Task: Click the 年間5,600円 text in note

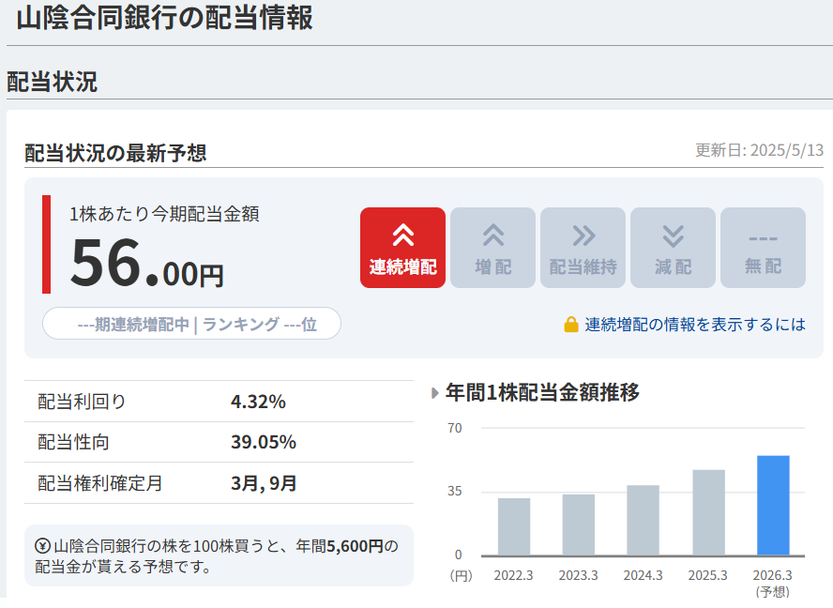Action: coord(340,546)
